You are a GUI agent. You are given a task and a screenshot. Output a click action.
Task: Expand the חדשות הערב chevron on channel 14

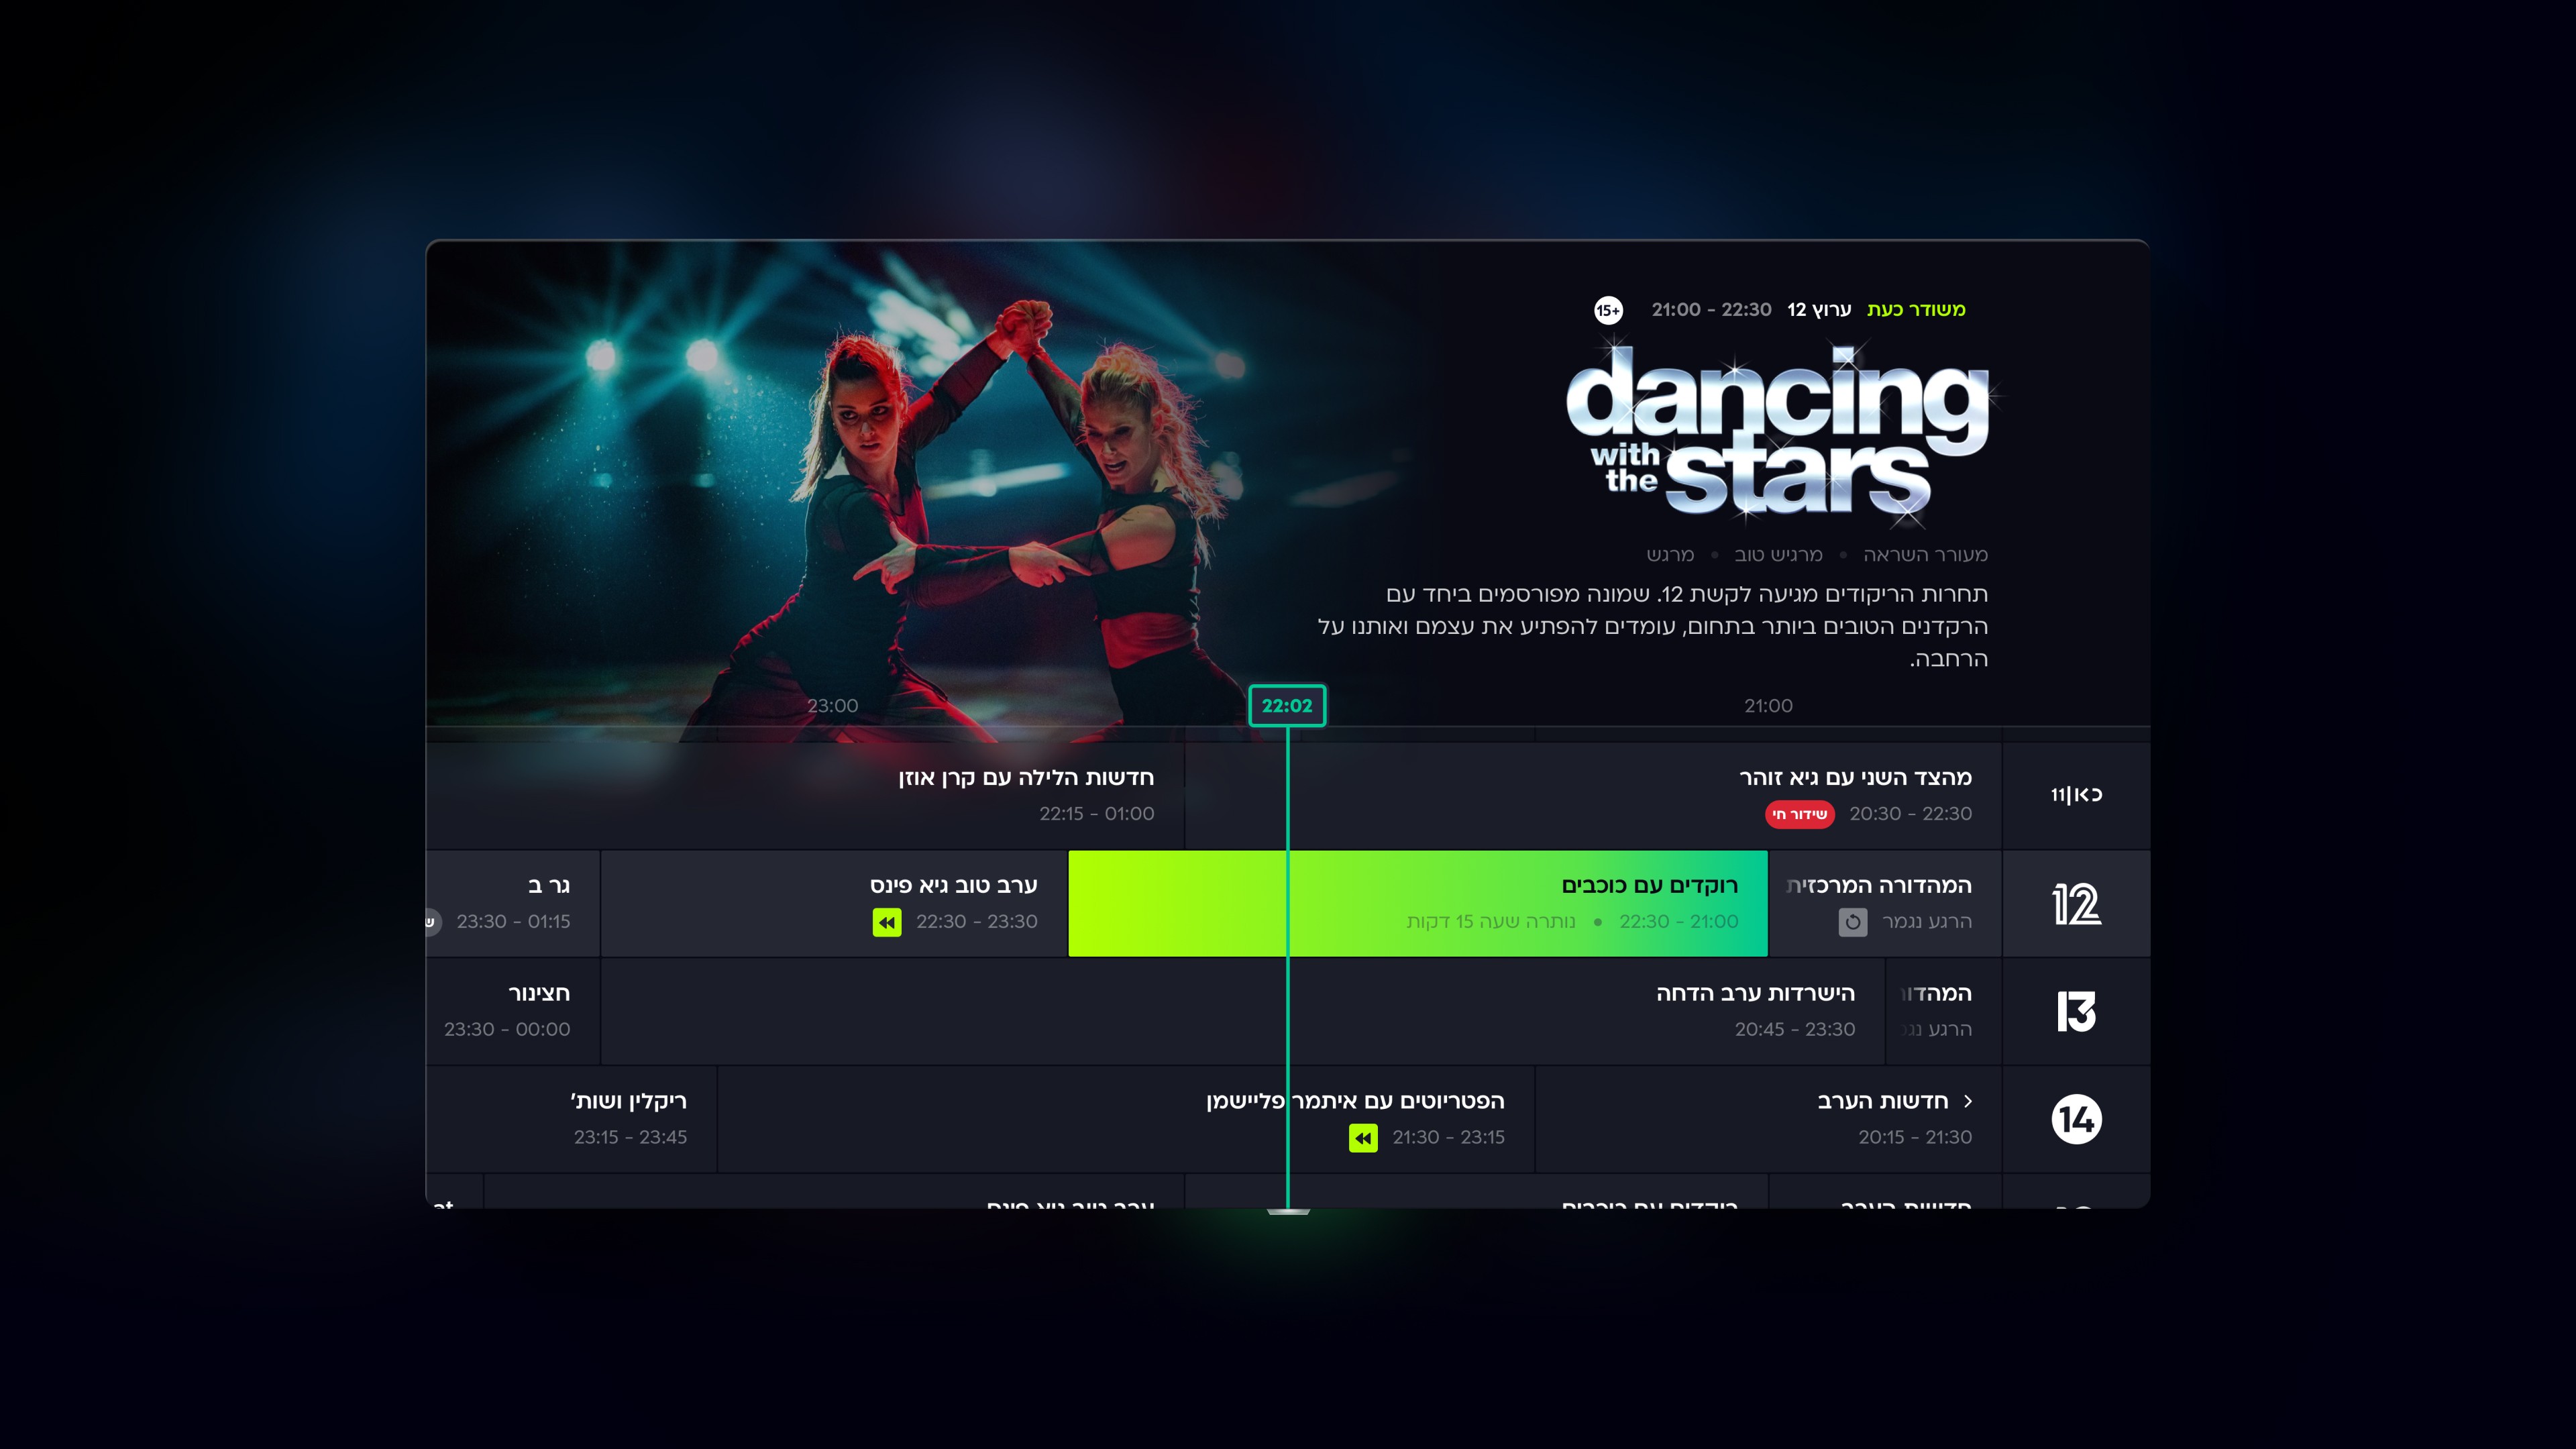click(x=1968, y=1101)
